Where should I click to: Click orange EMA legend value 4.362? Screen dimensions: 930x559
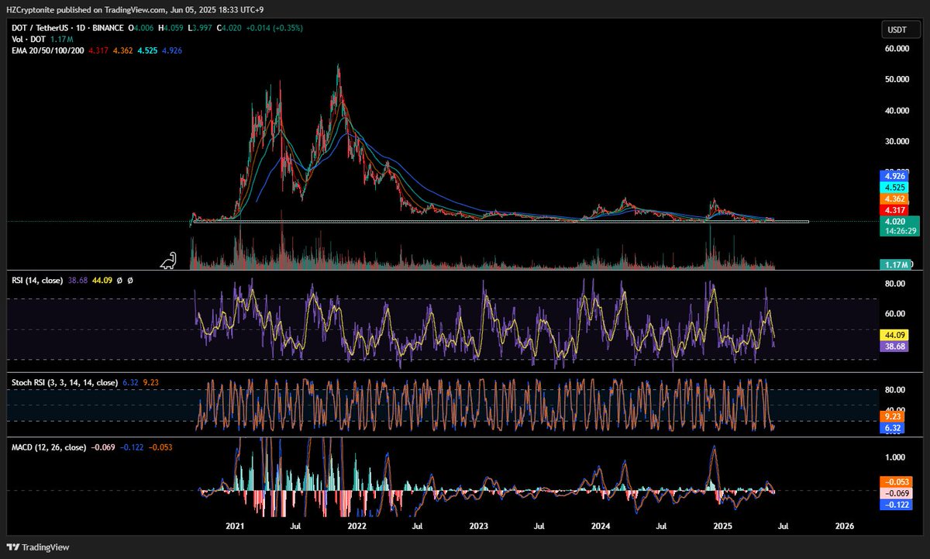pyautogui.click(x=122, y=50)
